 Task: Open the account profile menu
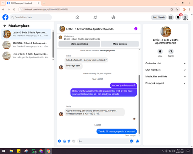click(185, 17)
